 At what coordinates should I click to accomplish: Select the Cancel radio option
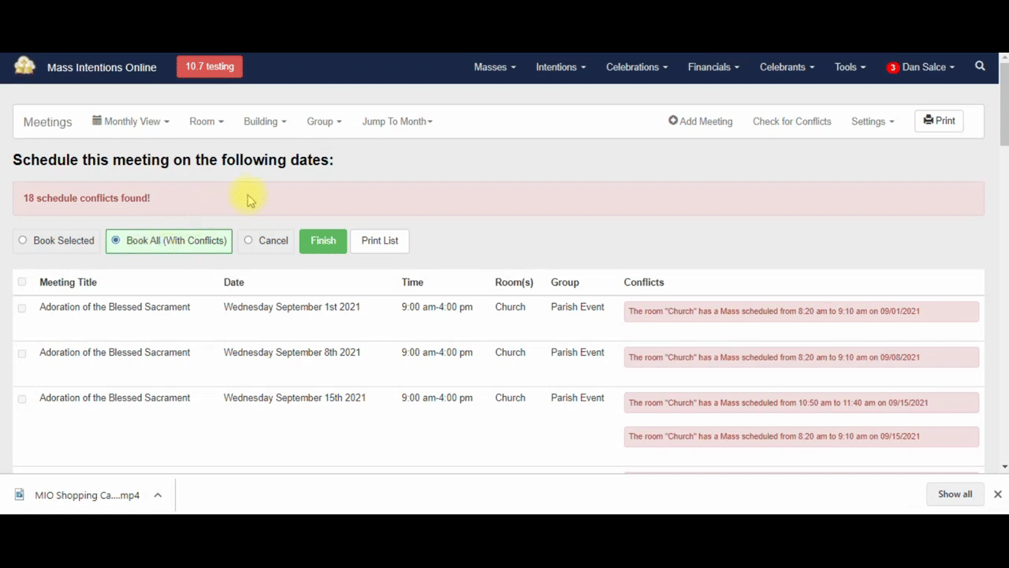[248, 241]
